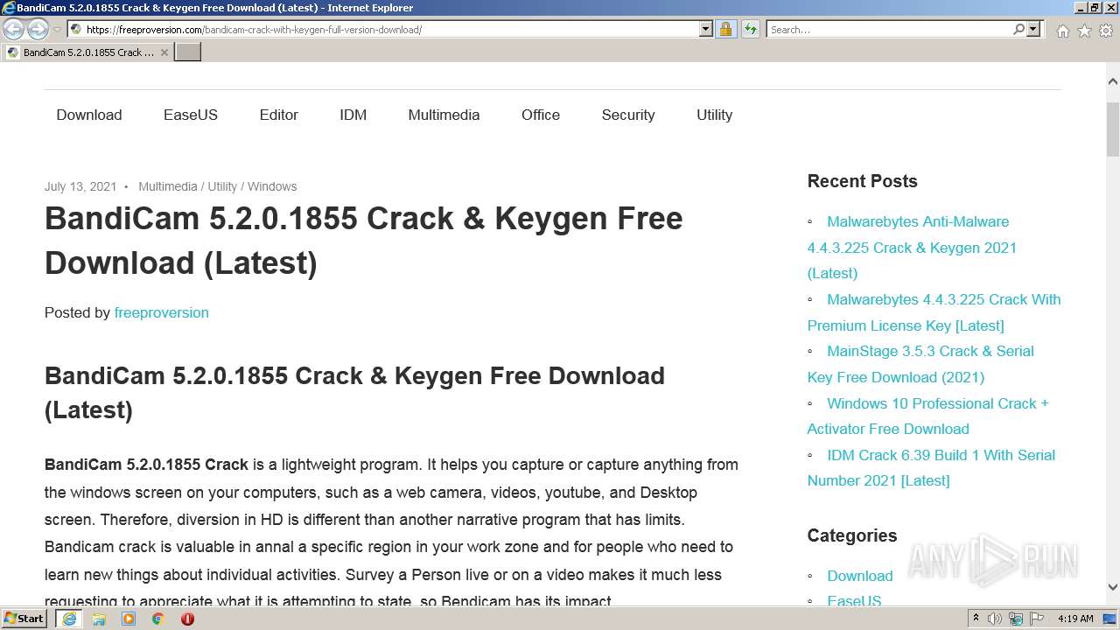Click the Action Center flag tray icon
This screenshot has height=630, width=1120.
[1036, 619]
